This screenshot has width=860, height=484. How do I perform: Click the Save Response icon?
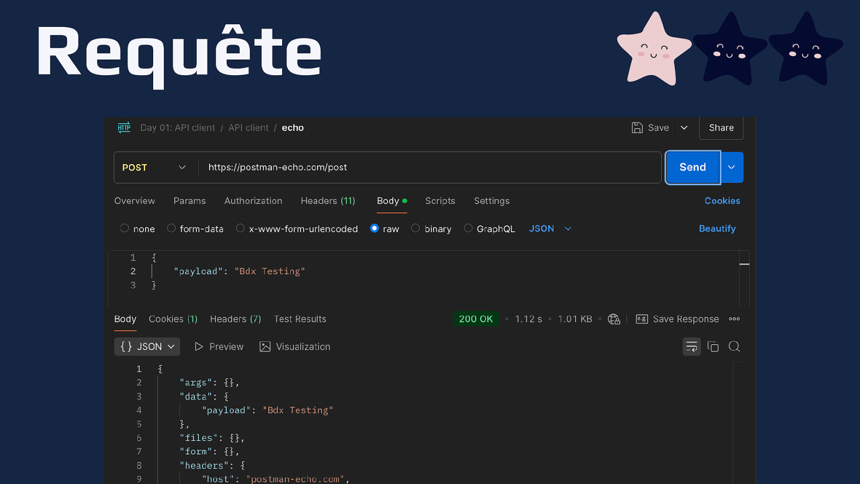point(642,319)
